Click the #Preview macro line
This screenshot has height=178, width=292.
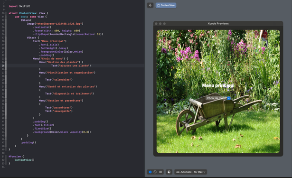coord(16,156)
